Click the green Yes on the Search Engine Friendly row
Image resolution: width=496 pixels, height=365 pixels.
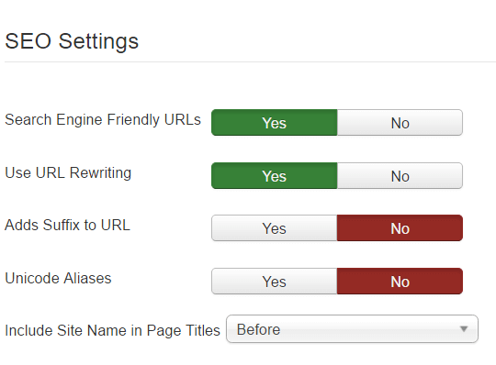click(275, 123)
